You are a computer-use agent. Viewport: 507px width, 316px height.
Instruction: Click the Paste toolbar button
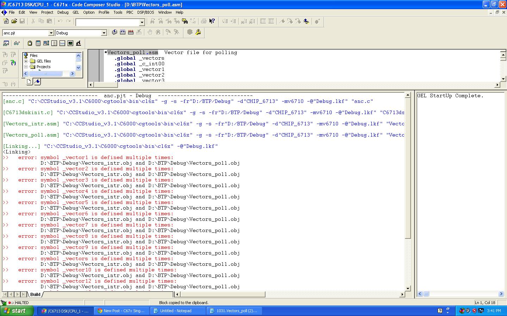[x=50, y=21]
